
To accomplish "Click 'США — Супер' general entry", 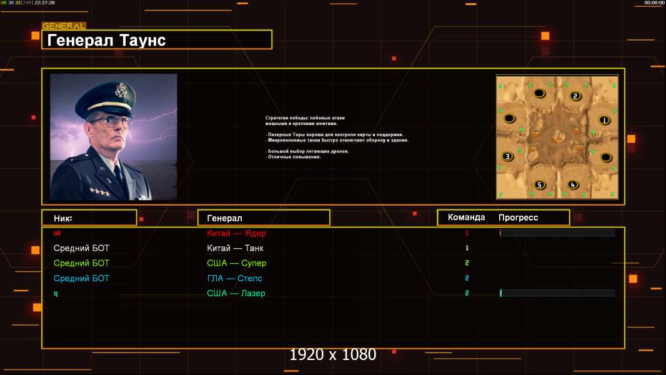I will pyautogui.click(x=237, y=263).
